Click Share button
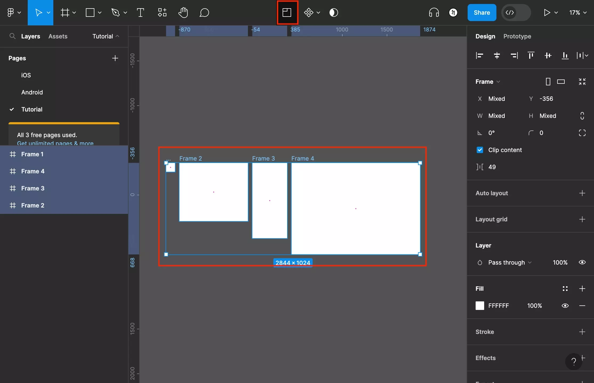Image resolution: width=594 pixels, height=383 pixels. [x=481, y=13]
